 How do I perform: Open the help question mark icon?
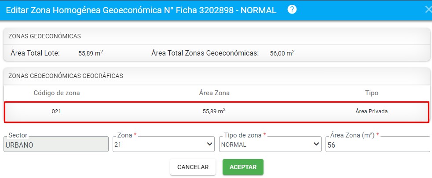tap(292, 10)
